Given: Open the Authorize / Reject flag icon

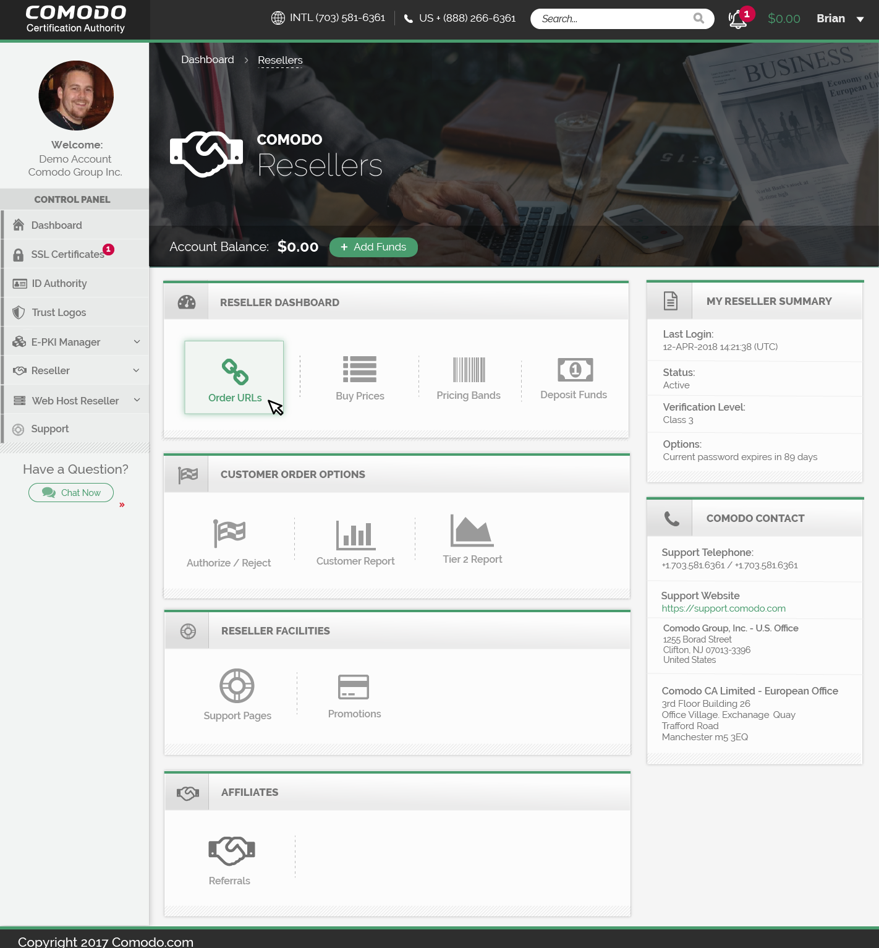Looking at the screenshot, I should (x=229, y=533).
